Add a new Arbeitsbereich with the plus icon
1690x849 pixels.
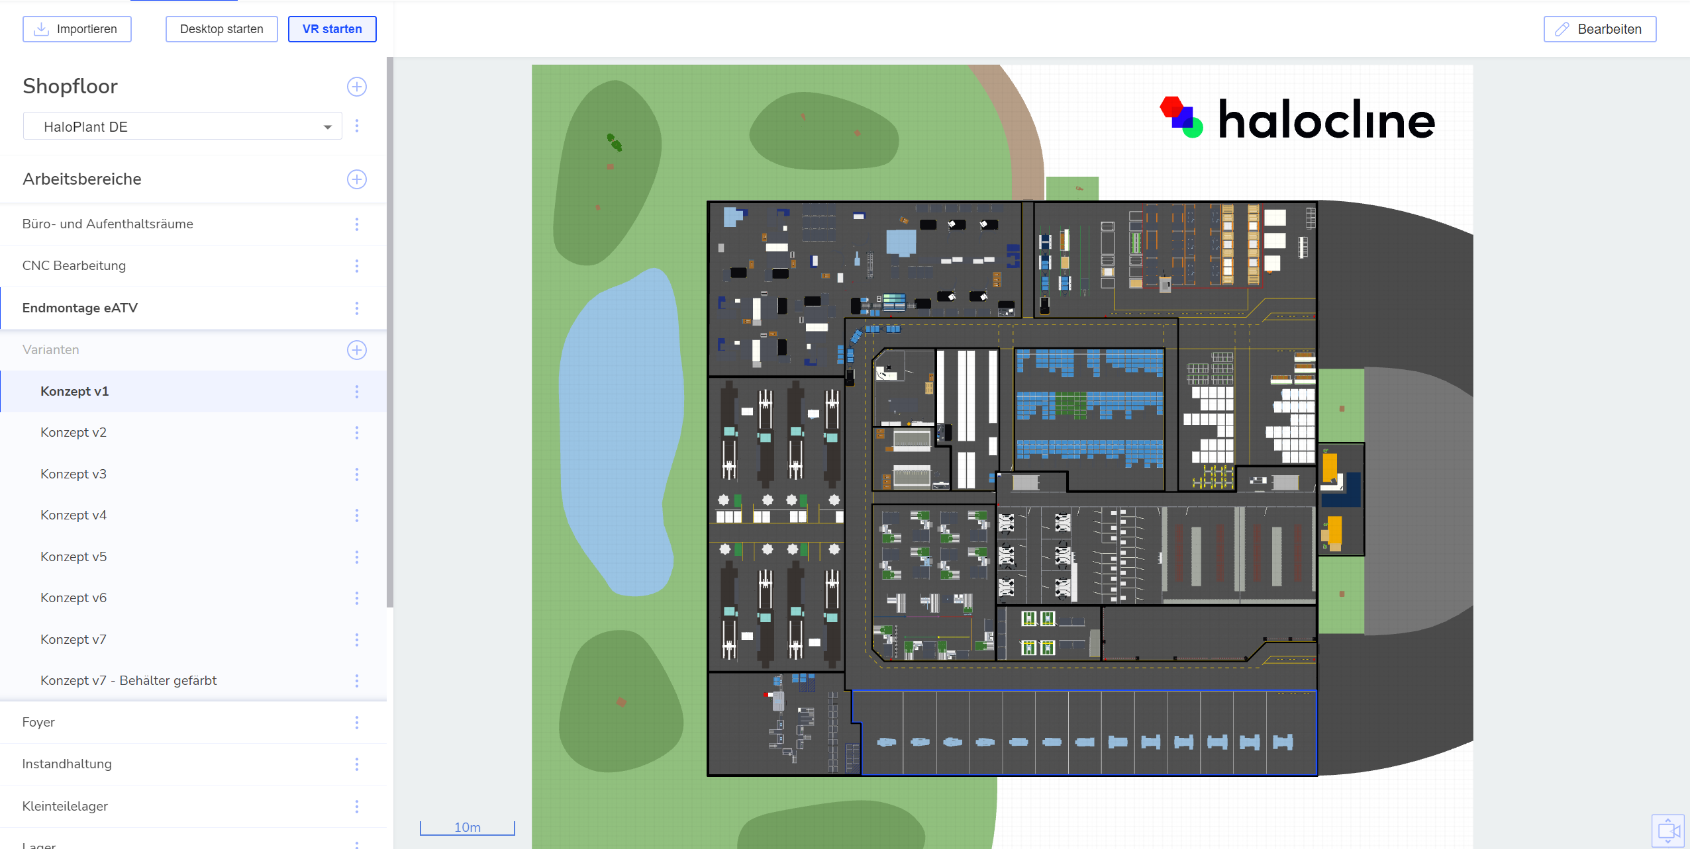tap(357, 179)
